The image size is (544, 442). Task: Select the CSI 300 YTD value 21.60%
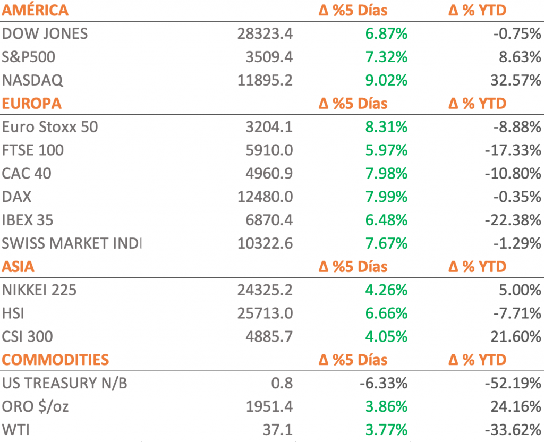tap(516, 337)
